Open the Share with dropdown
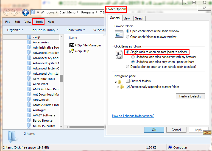 pos(76,30)
